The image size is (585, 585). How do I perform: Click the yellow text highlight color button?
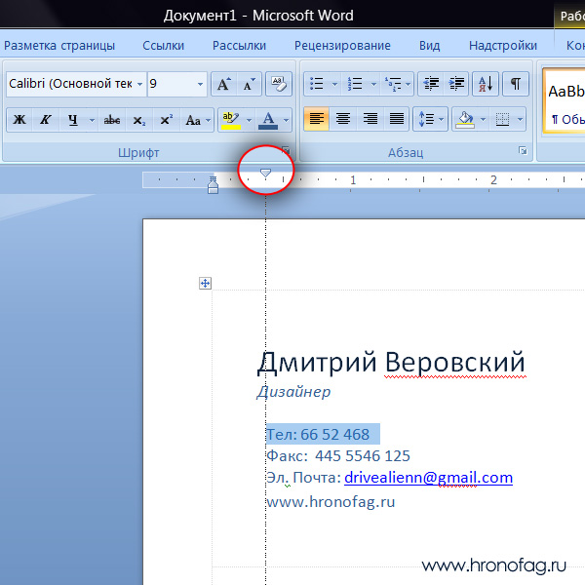click(x=230, y=120)
